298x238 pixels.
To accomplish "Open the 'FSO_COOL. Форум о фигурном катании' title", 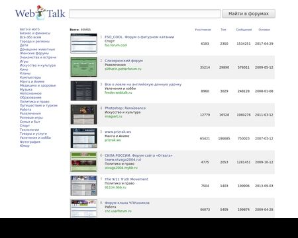I will (140, 37).
